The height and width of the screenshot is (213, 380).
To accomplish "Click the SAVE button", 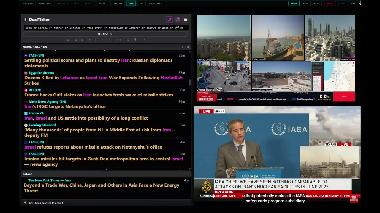I will [305, 4].
